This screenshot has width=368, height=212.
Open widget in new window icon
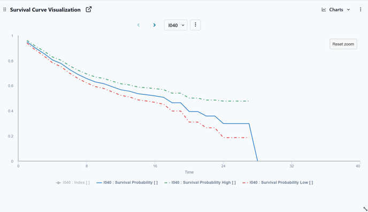(x=88, y=10)
